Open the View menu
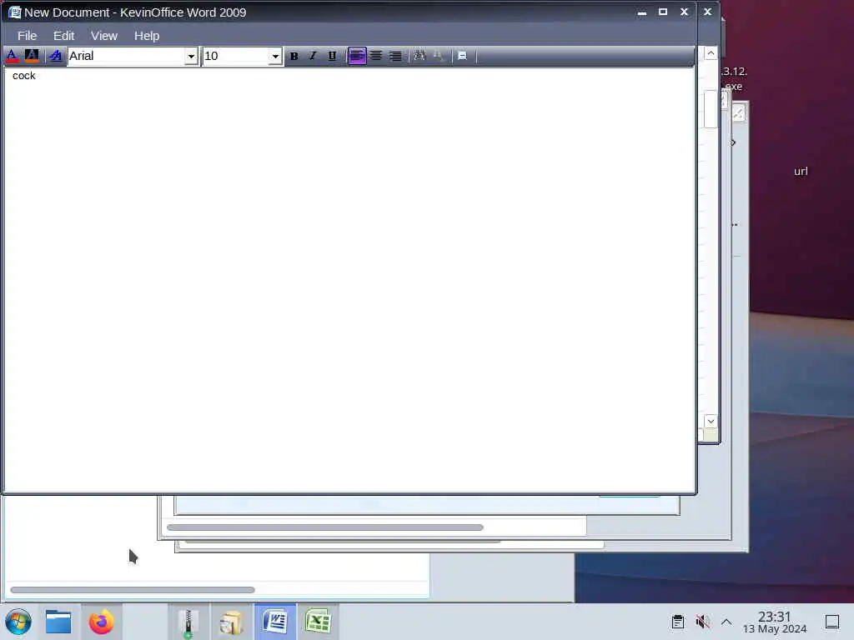Image resolution: width=854 pixels, height=640 pixels. 104,36
